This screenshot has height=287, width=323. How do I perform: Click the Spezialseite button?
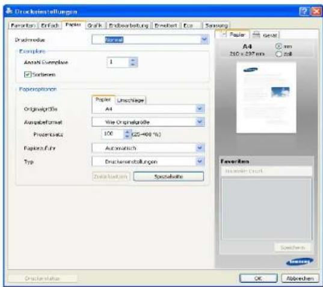[x=168, y=177]
